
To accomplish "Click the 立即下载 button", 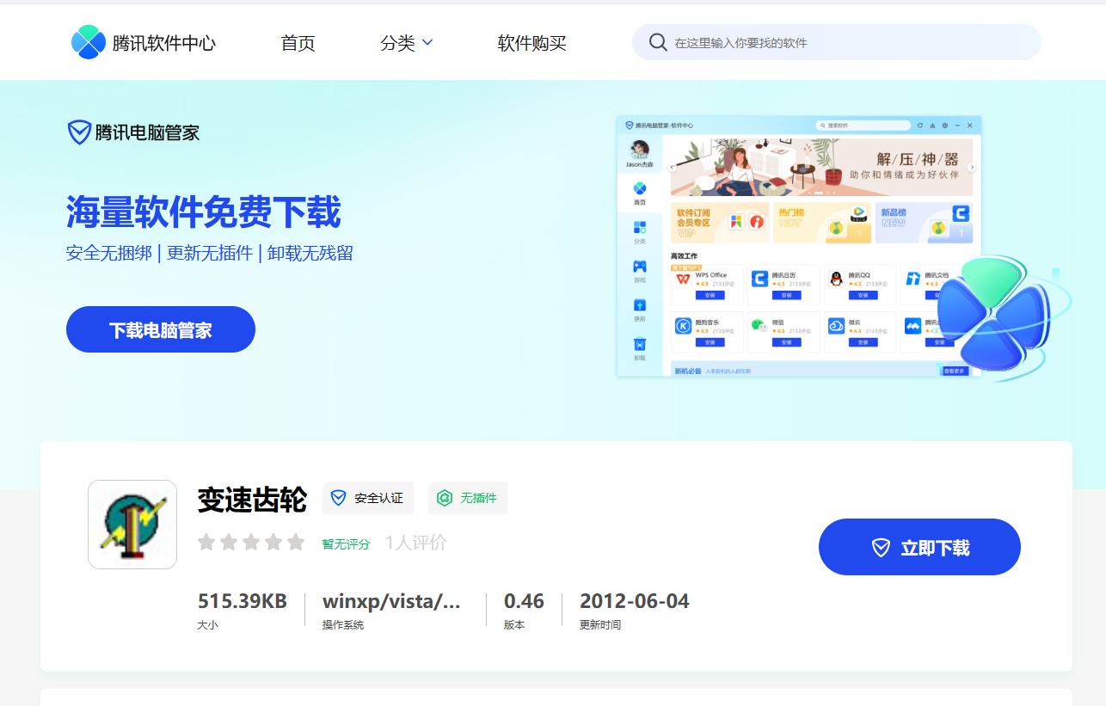I will pos(919,547).
